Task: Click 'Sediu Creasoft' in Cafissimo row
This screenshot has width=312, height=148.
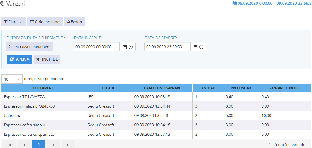Action: [108, 115]
